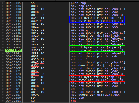
Task: Toggle breakpoint dot on 00406379 row
Action: coord(3,80)
